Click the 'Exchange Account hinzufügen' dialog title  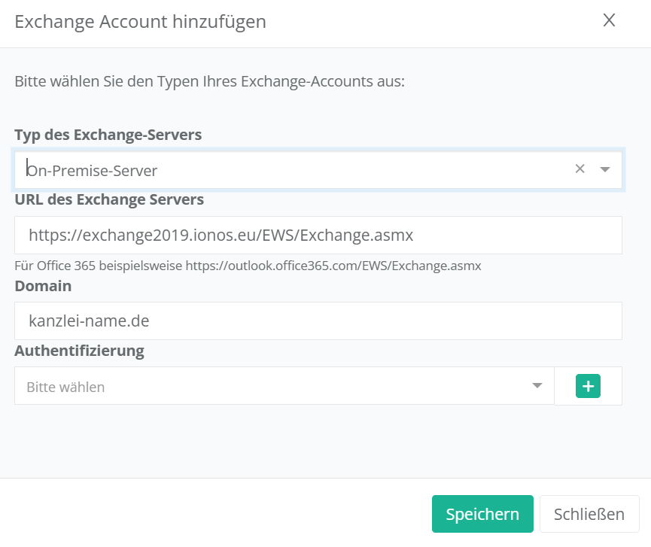(x=140, y=22)
